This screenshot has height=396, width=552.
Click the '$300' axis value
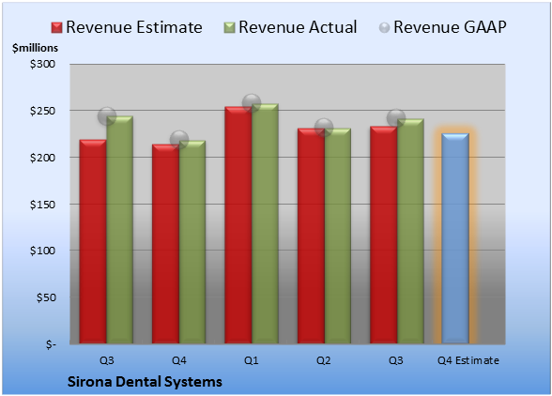coord(42,64)
